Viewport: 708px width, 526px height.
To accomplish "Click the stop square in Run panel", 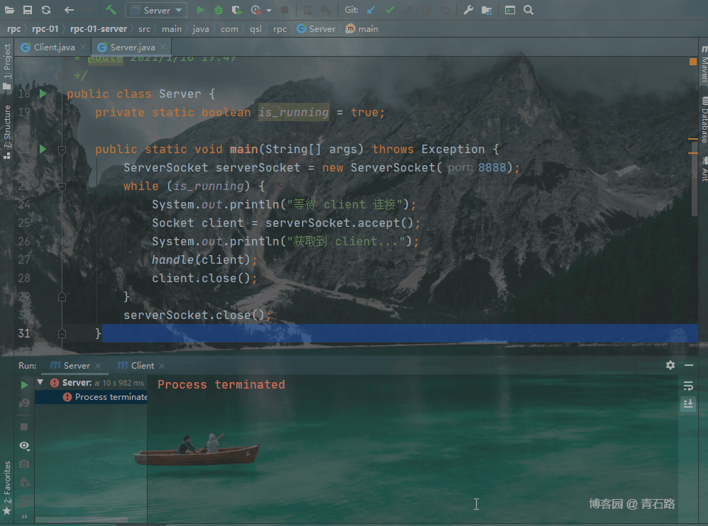I will coord(24,427).
